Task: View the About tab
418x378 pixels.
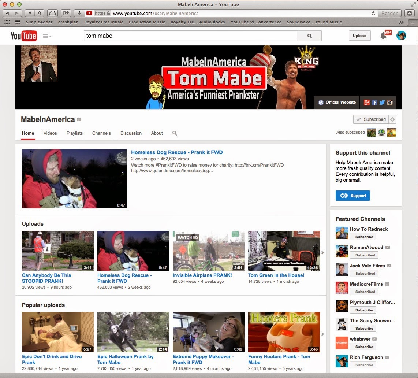Action: click(x=157, y=133)
